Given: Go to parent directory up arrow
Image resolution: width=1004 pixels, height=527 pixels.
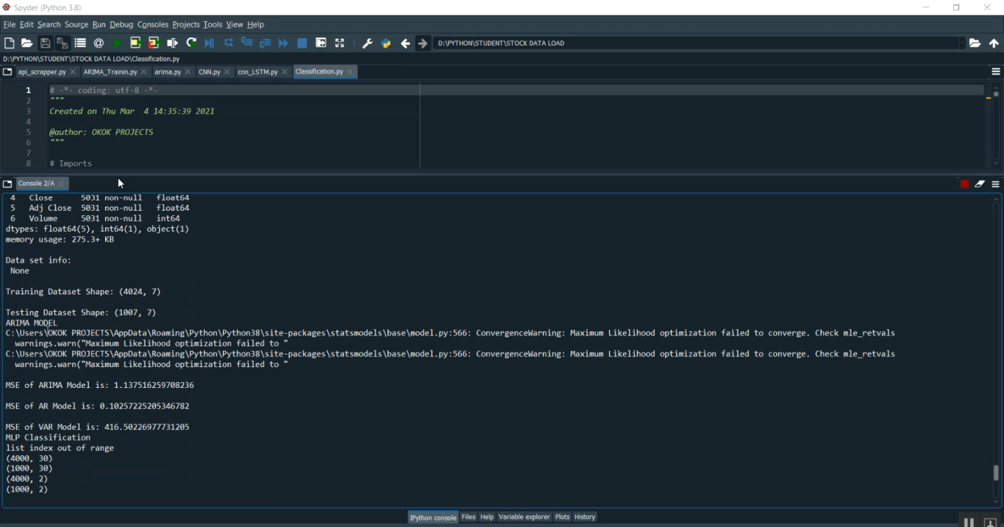Looking at the screenshot, I should (x=994, y=43).
